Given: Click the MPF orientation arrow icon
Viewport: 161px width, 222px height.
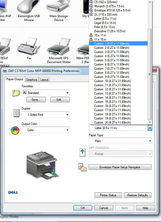Looking at the screenshot, I should (83, 152).
